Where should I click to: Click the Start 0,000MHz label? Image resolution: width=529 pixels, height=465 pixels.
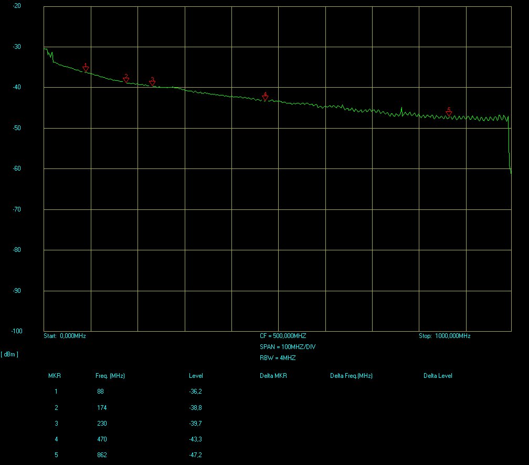(x=65, y=336)
